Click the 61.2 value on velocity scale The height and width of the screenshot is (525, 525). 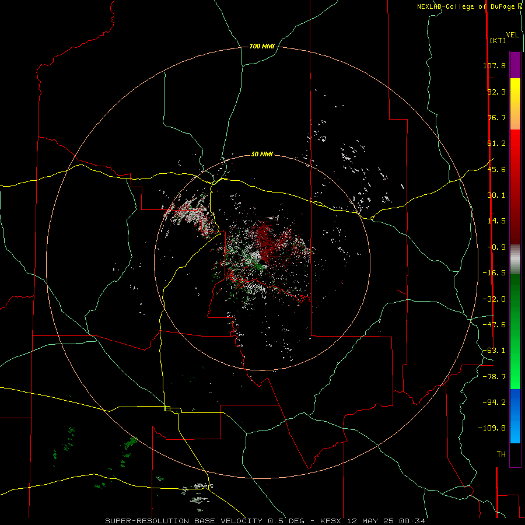point(496,143)
